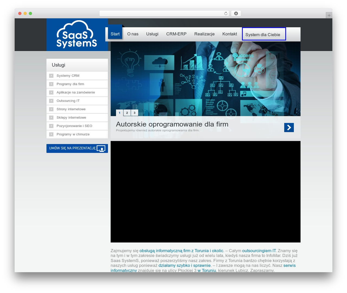Click the blue next-slide arrow button
Viewport: 347px width, 293px height.
coord(289,127)
